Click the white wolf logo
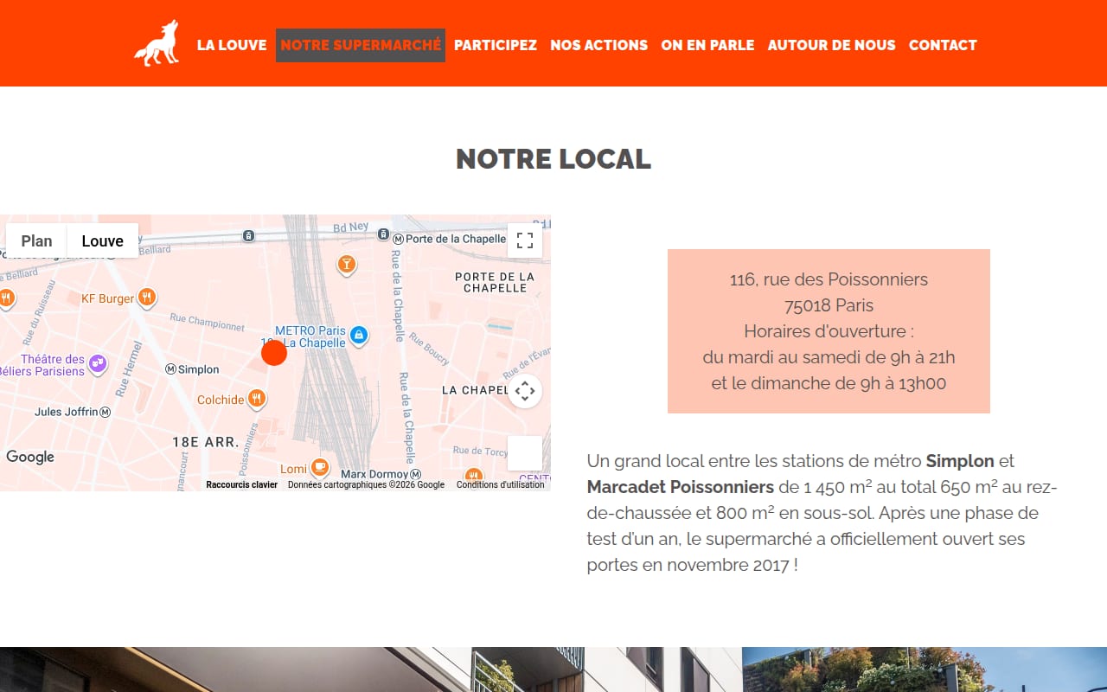The height and width of the screenshot is (692, 1107). click(157, 43)
